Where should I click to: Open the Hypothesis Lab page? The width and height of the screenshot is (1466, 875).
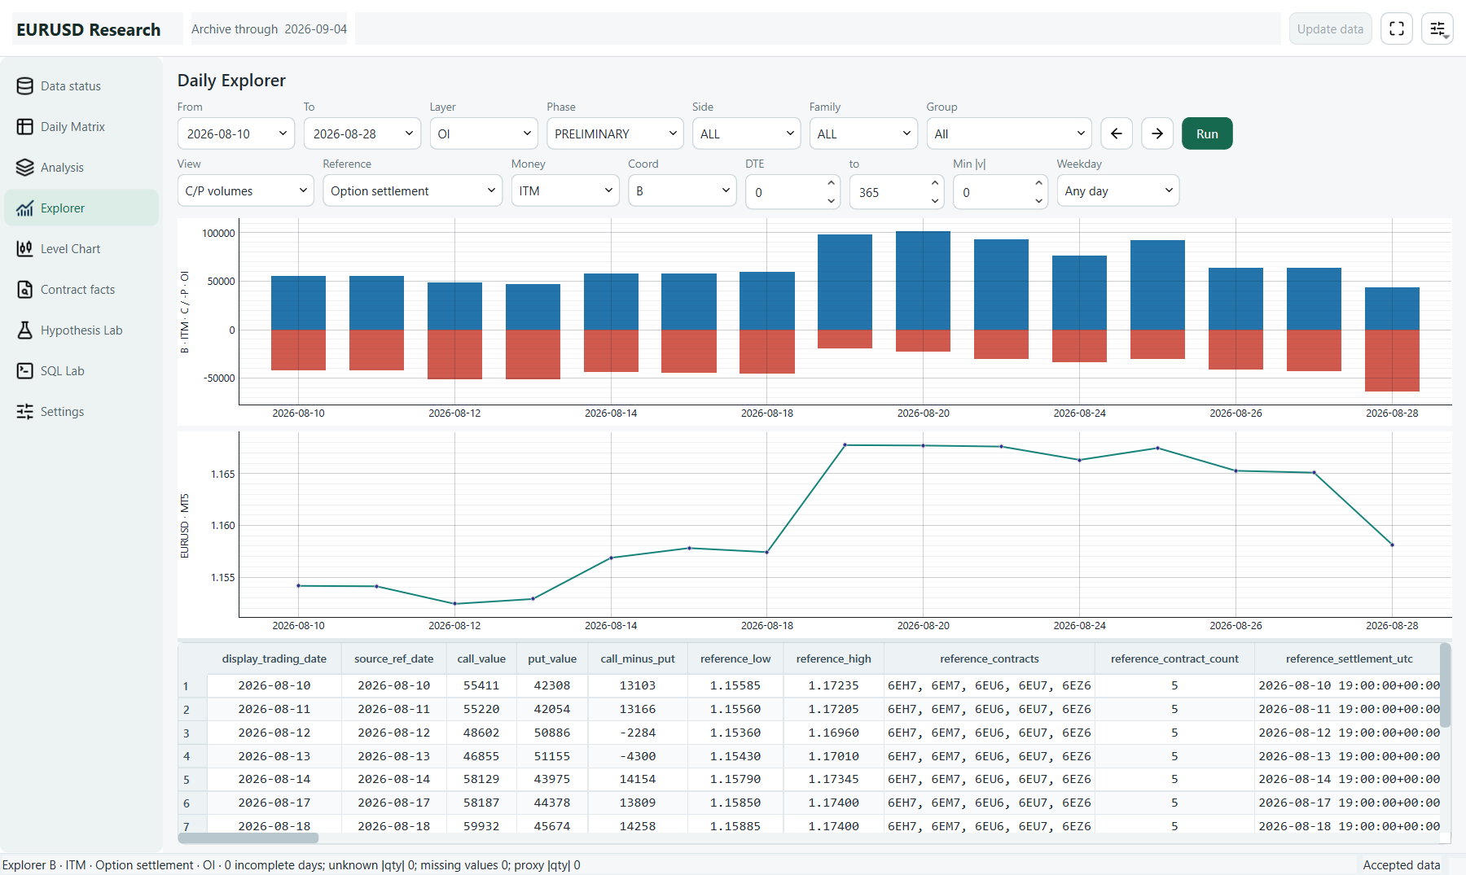[81, 330]
